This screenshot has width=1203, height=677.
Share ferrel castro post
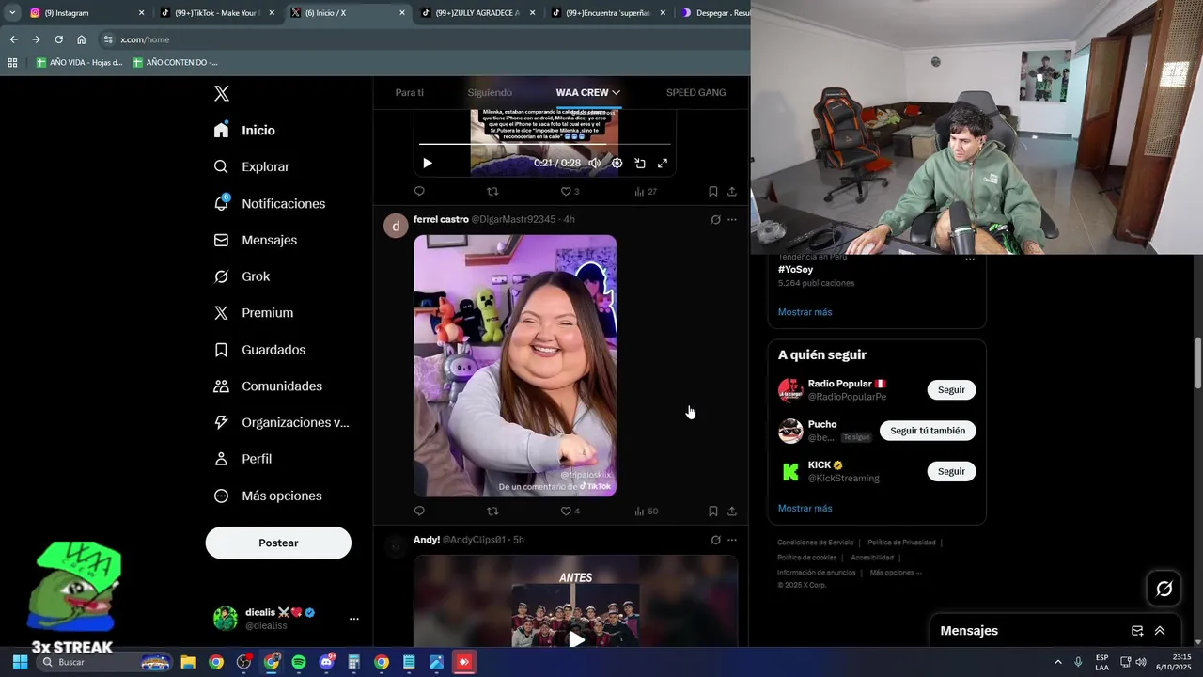732,511
